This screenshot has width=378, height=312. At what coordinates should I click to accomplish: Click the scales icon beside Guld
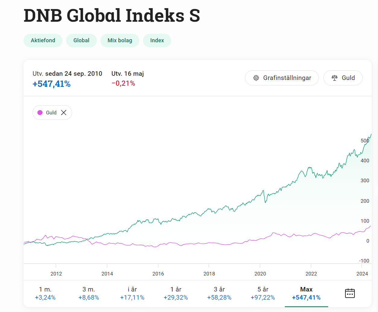[x=334, y=78]
